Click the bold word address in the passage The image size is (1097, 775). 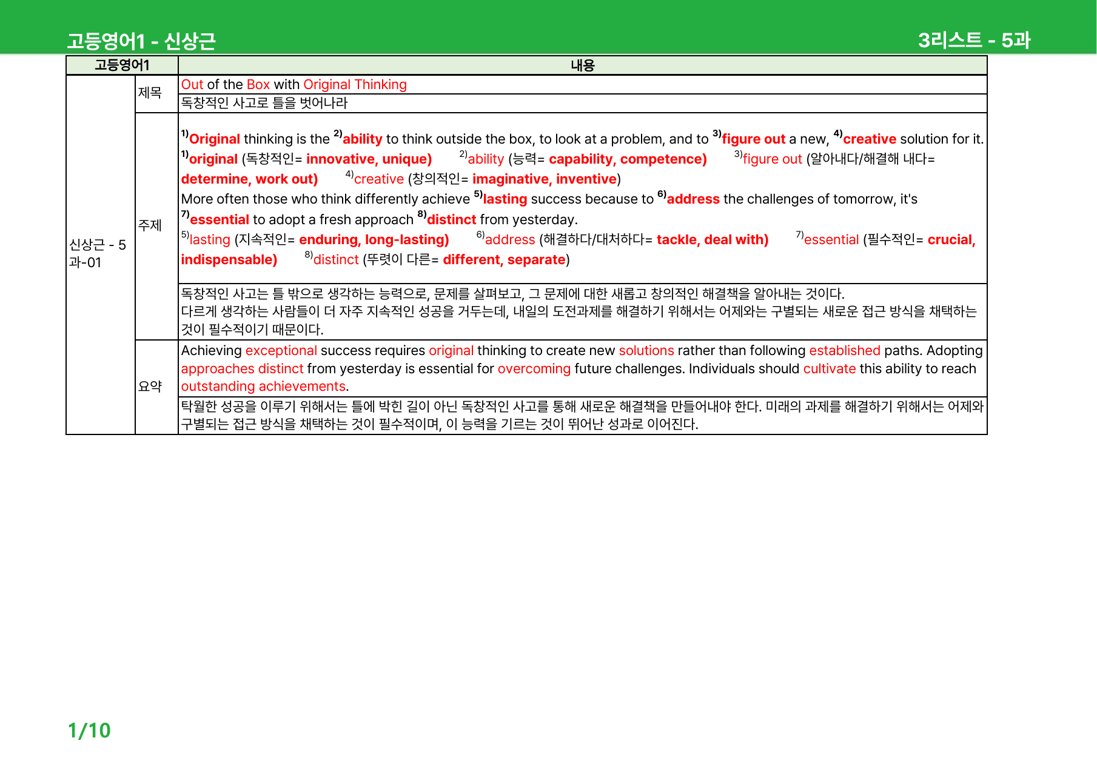coord(693,199)
